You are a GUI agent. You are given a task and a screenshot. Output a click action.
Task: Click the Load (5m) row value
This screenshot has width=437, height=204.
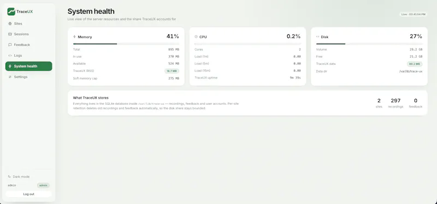[297, 63]
